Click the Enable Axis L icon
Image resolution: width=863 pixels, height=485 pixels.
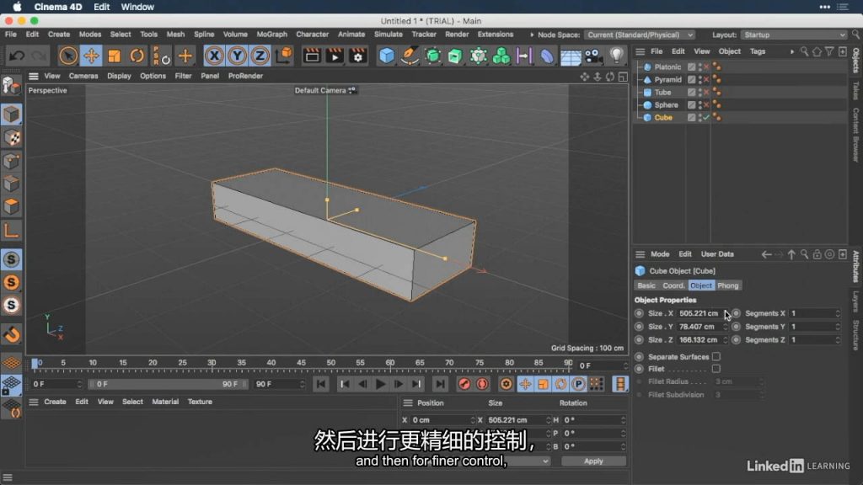pyautogui.click(x=11, y=231)
